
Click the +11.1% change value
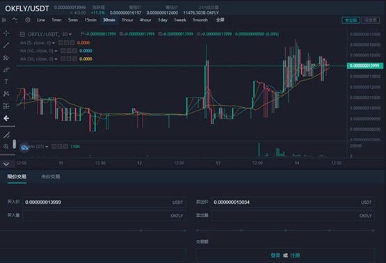pos(98,13)
